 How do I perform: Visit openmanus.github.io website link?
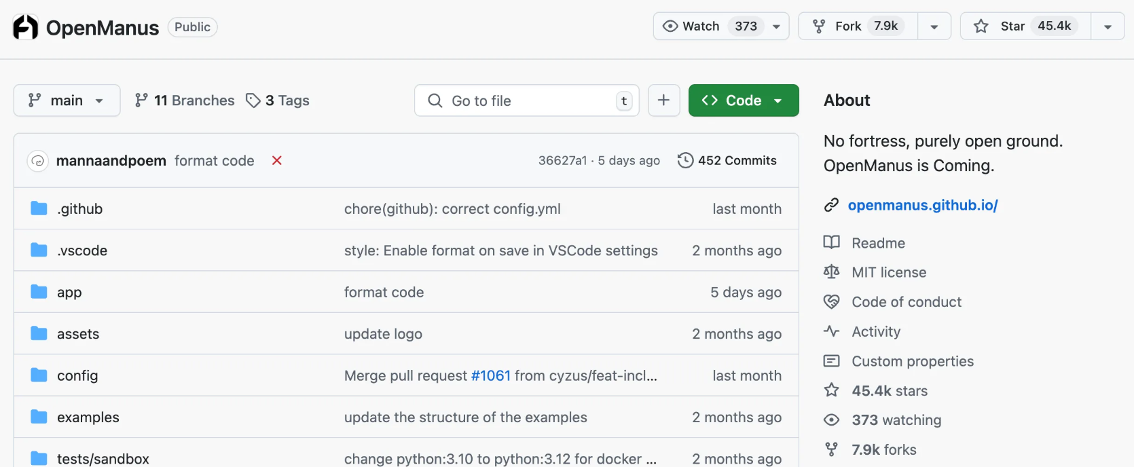point(923,205)
